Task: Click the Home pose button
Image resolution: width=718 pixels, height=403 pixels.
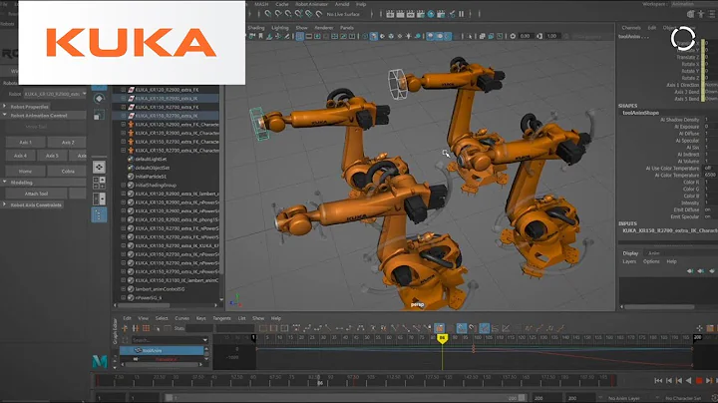Action: [x=26, y=172]
